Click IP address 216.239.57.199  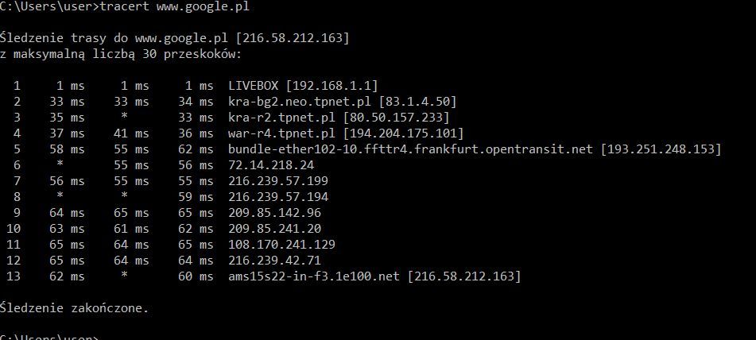[x=274, y=180]
